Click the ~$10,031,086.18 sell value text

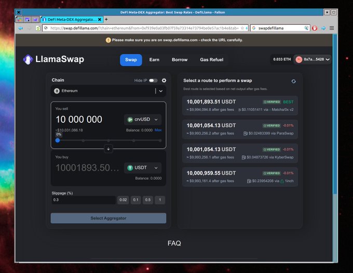[70, 130]
